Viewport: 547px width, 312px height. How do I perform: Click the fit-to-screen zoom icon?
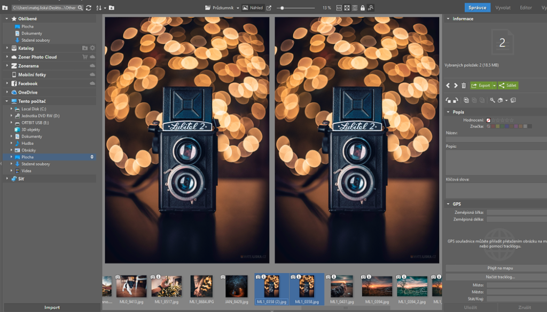347,7
